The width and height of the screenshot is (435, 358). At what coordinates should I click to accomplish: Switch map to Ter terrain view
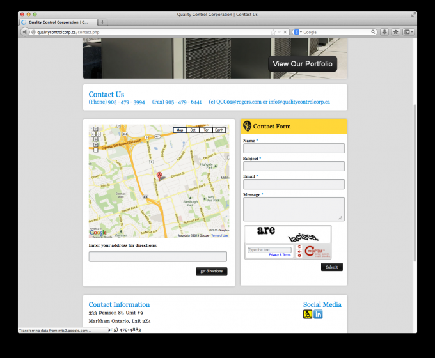[206, 130]
